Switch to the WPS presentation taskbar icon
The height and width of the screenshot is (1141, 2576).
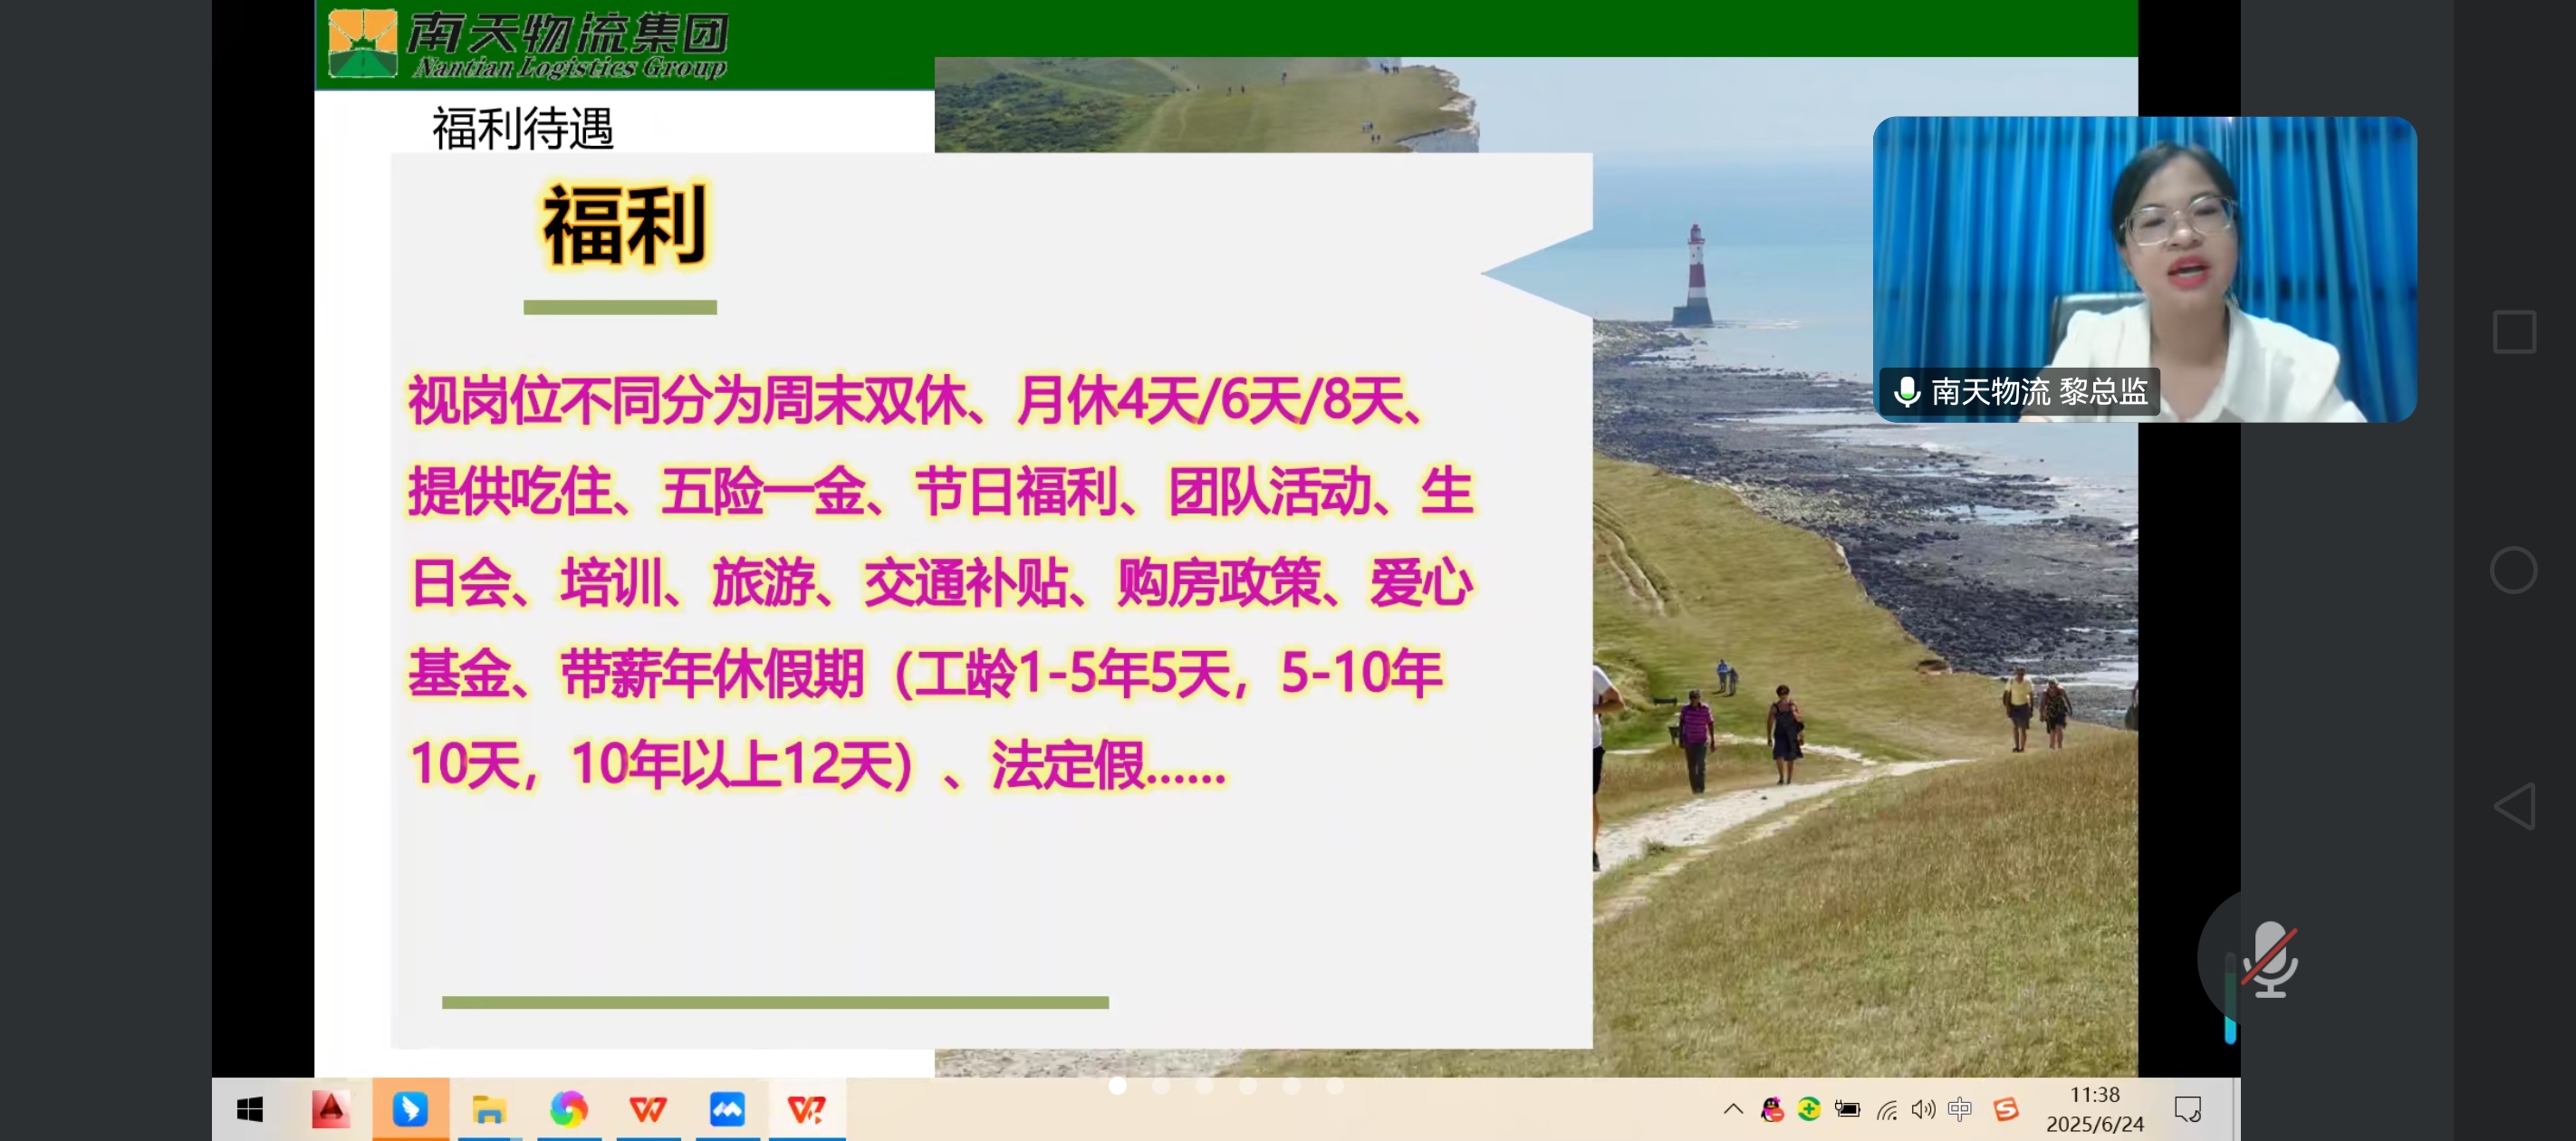tap(806, 1109)
